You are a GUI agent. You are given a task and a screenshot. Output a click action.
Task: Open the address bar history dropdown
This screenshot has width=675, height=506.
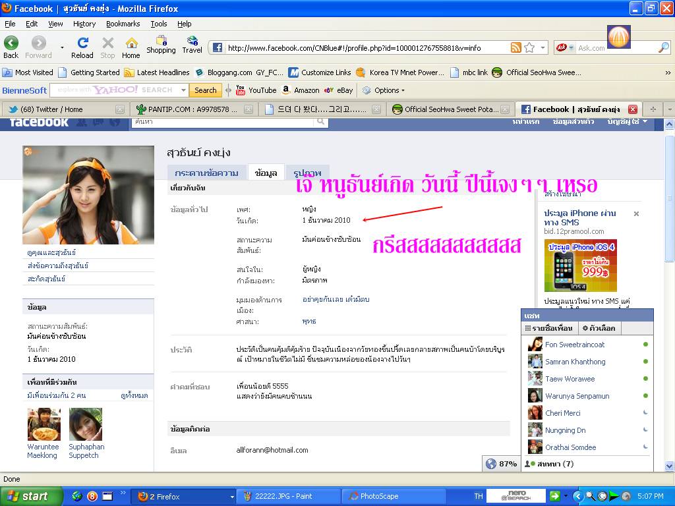(543, 47)
